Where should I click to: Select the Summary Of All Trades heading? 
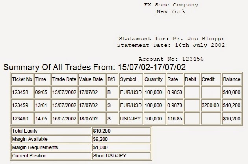(94, 67)
